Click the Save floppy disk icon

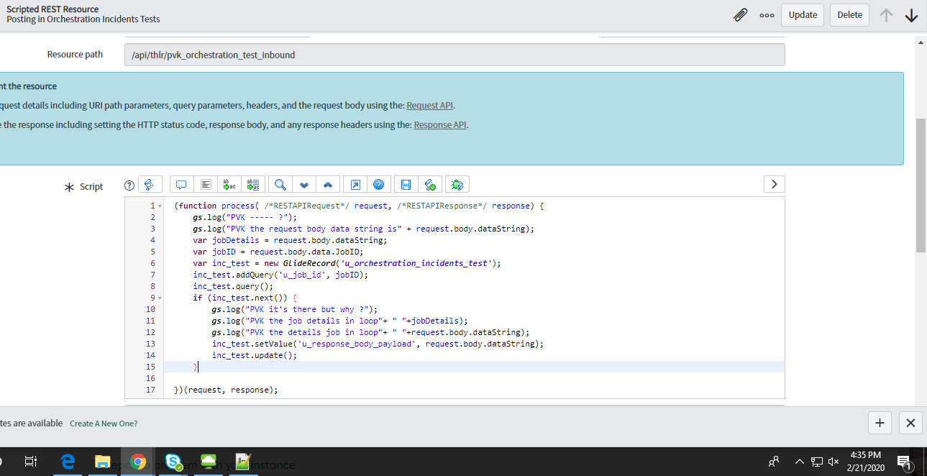coord(406,185)
